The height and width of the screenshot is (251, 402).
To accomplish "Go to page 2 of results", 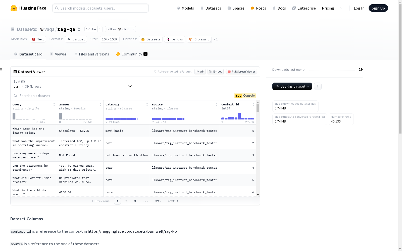I will click(126, 201).
